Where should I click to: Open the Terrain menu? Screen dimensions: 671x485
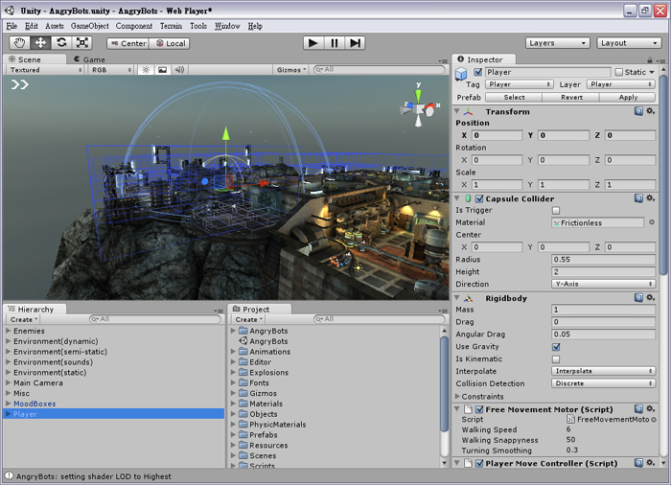point(171,26)
